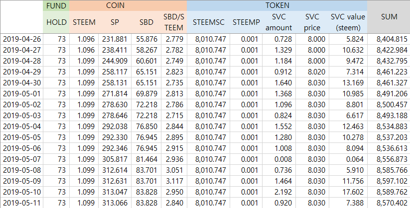Select the SVC value (steem) header

tap(347, 22)
